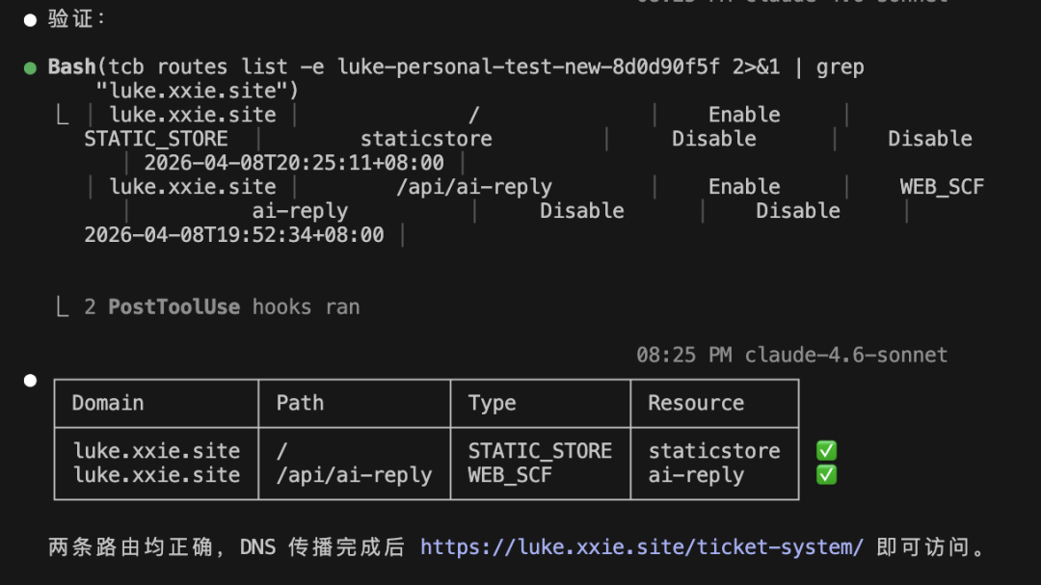This screenshot has height=585, width=1041.
Task: Click the Bash label in the tool call
Action: pyautogui.click(x=72, y=66)
